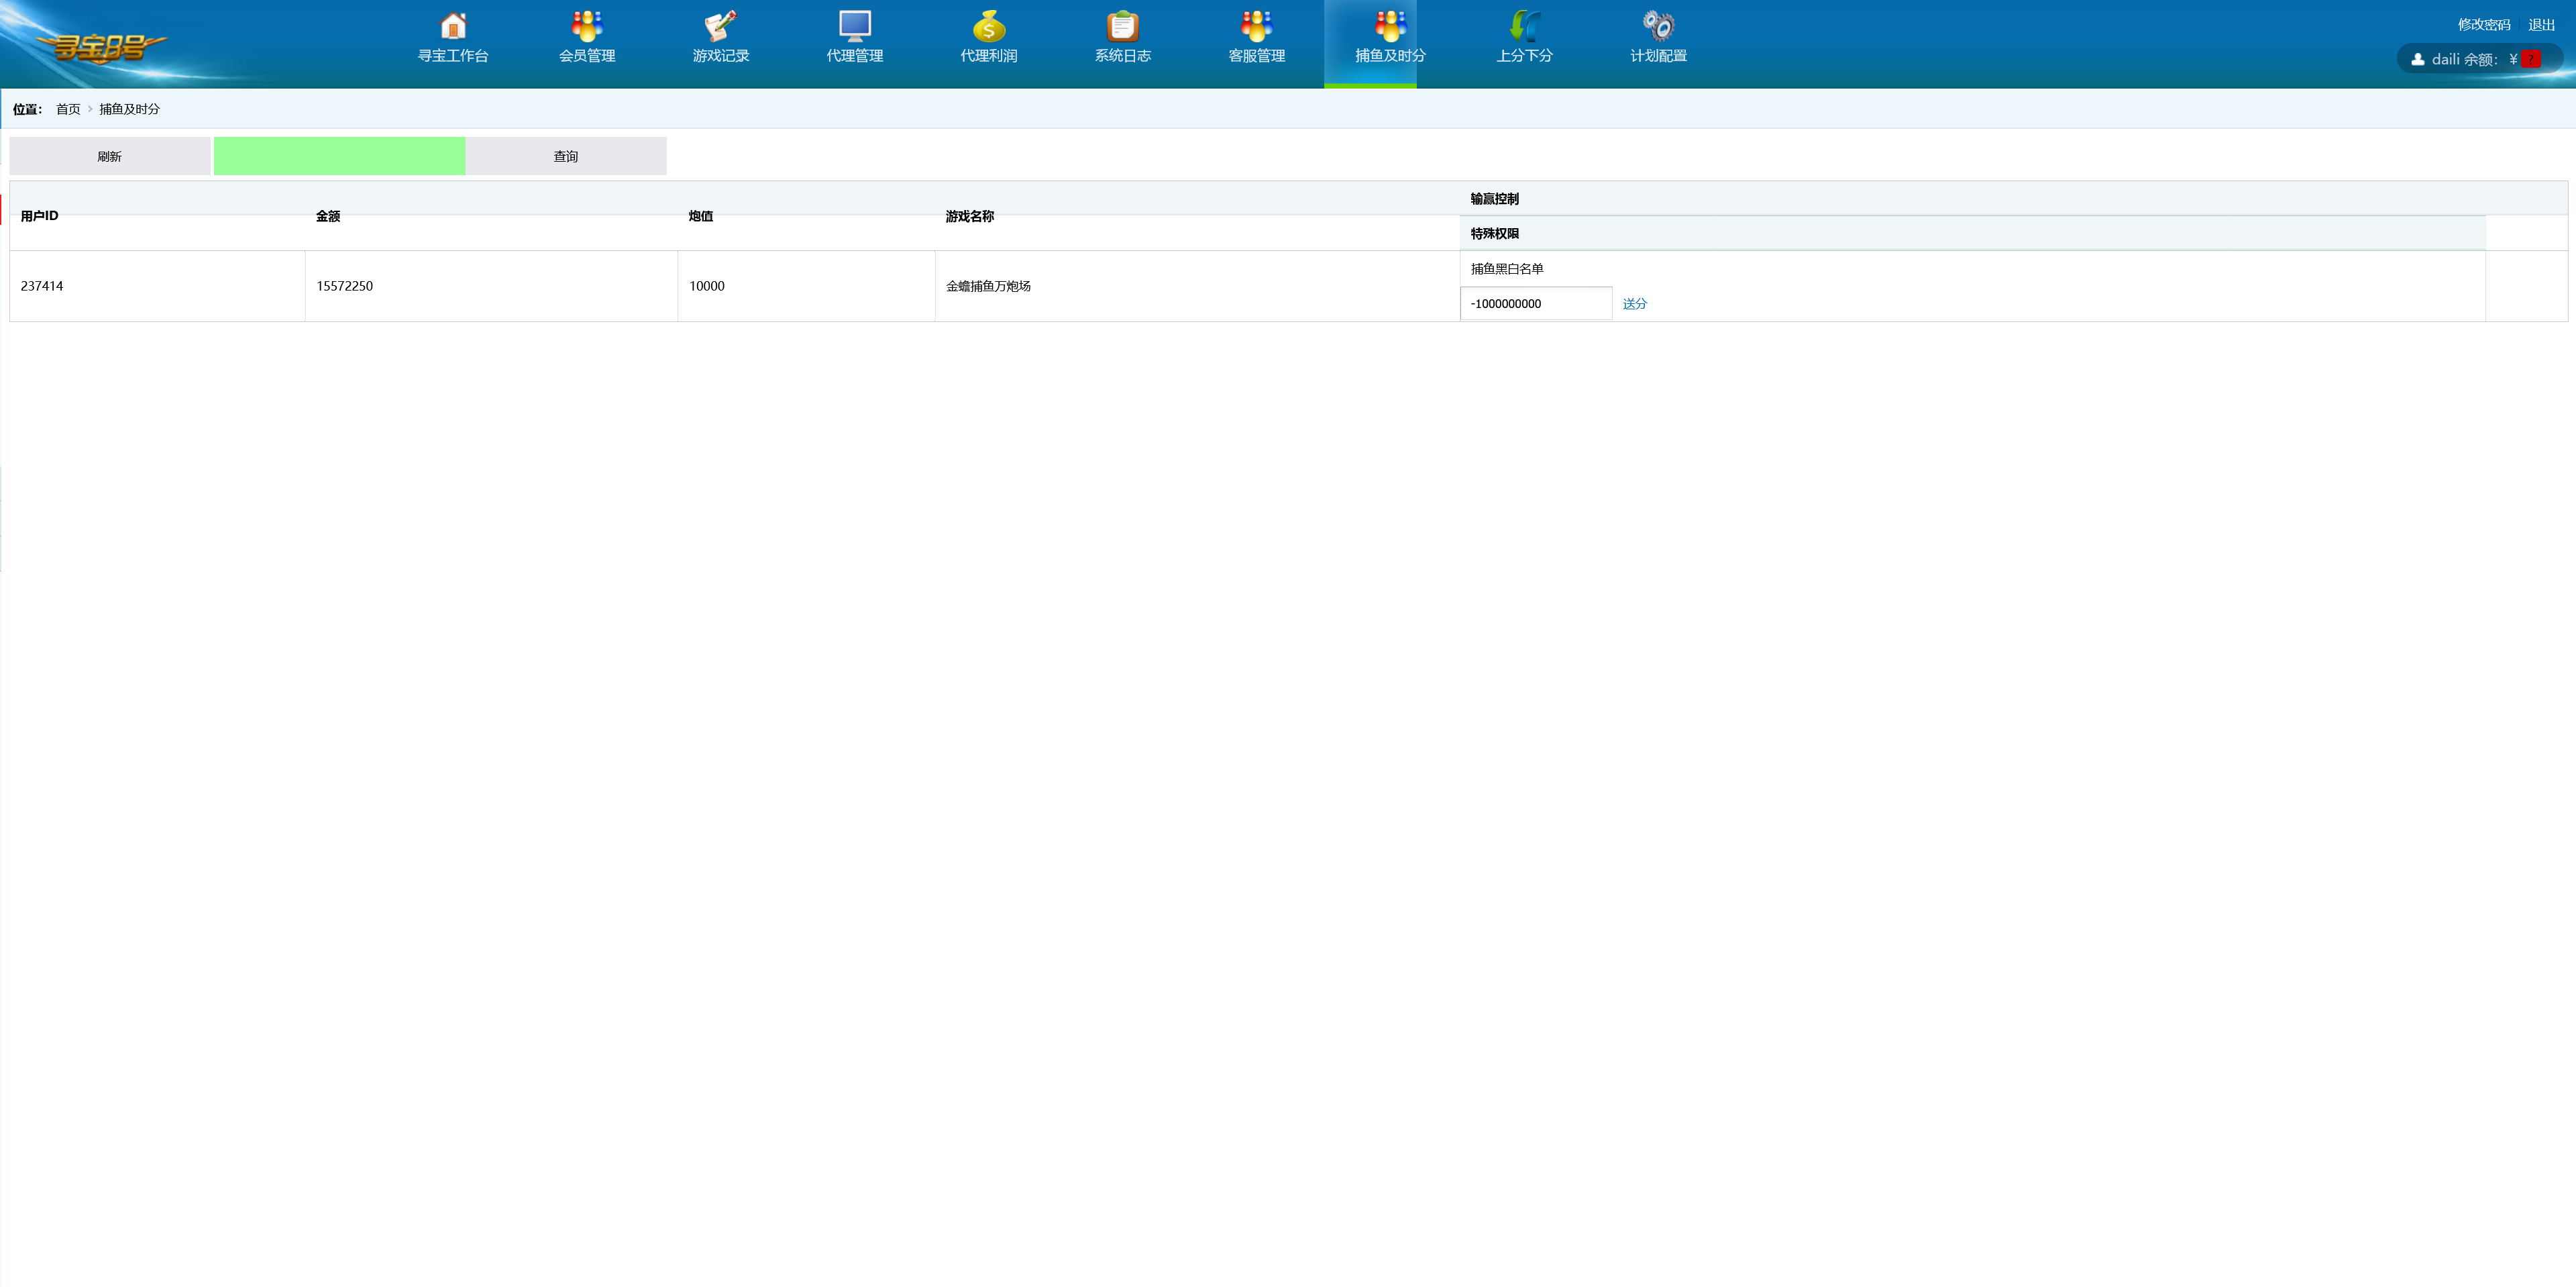Image resolution: width=2576 pixels, height=1287 pixels.
Task: Open 代理管理 monitor icon
Action: [x=855, y=25]
